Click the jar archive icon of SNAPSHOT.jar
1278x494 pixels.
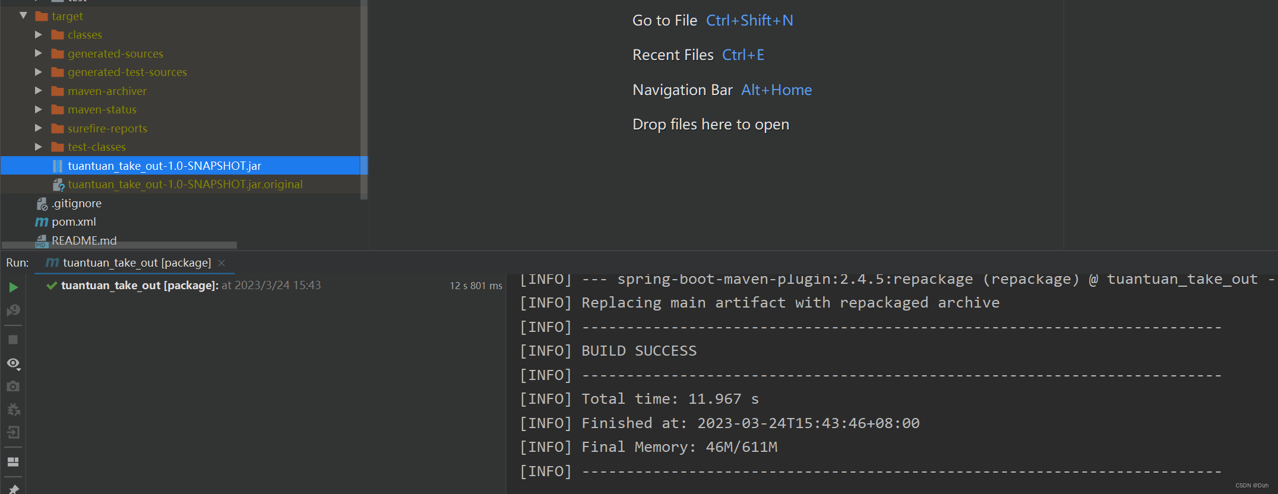(58, 166)
